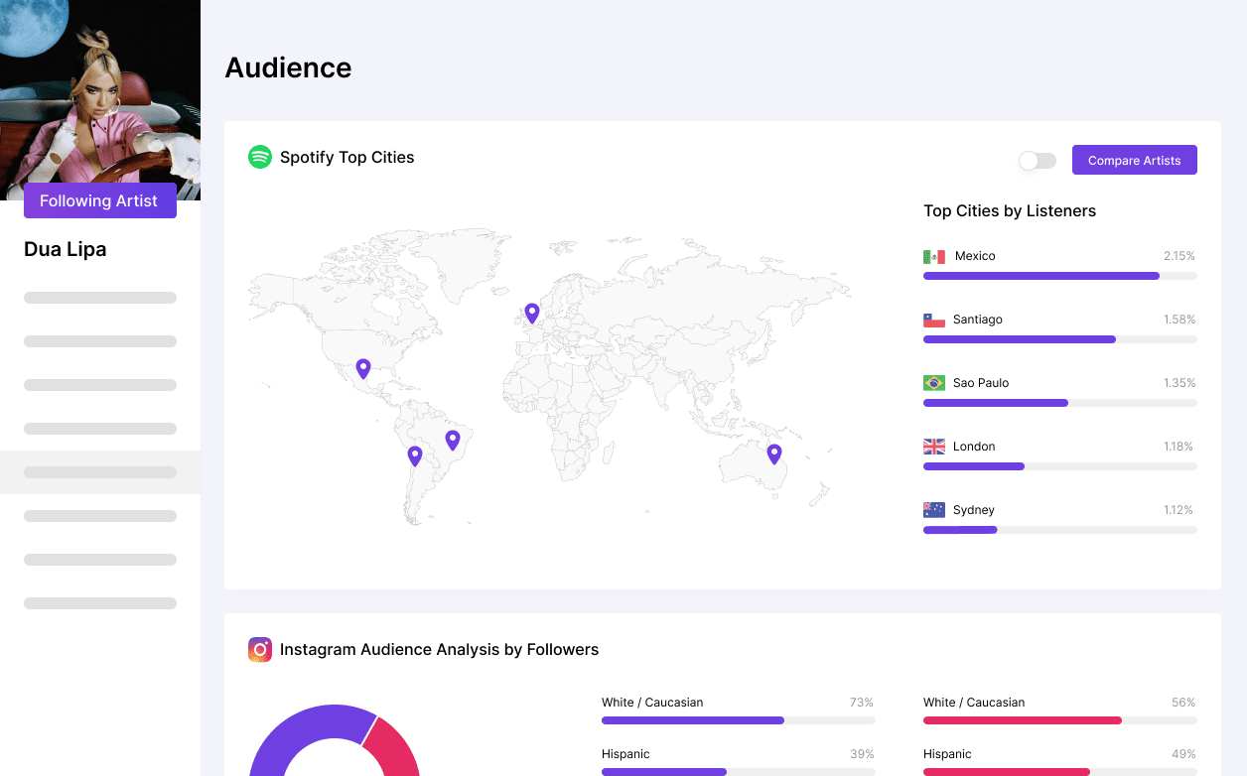Click the Spotify logo icon
This screenshot has width=1247, height=776.
(x=260, y=157)
